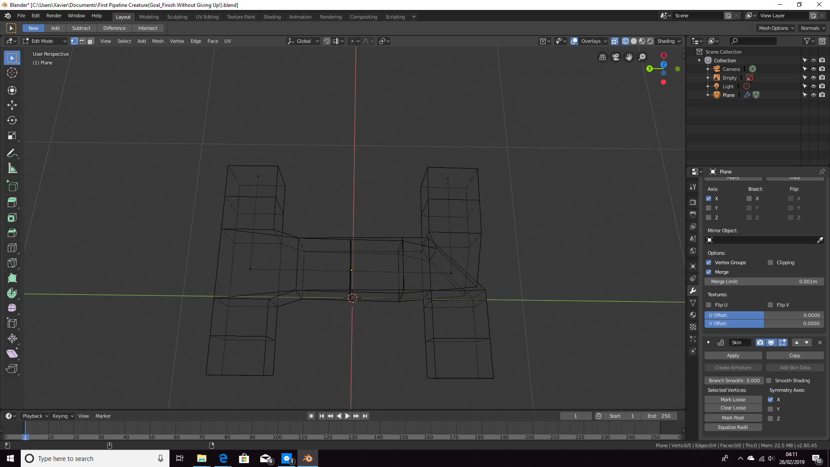Click the viewport zoom magnifier icon
830x467 pixels.
642,57
